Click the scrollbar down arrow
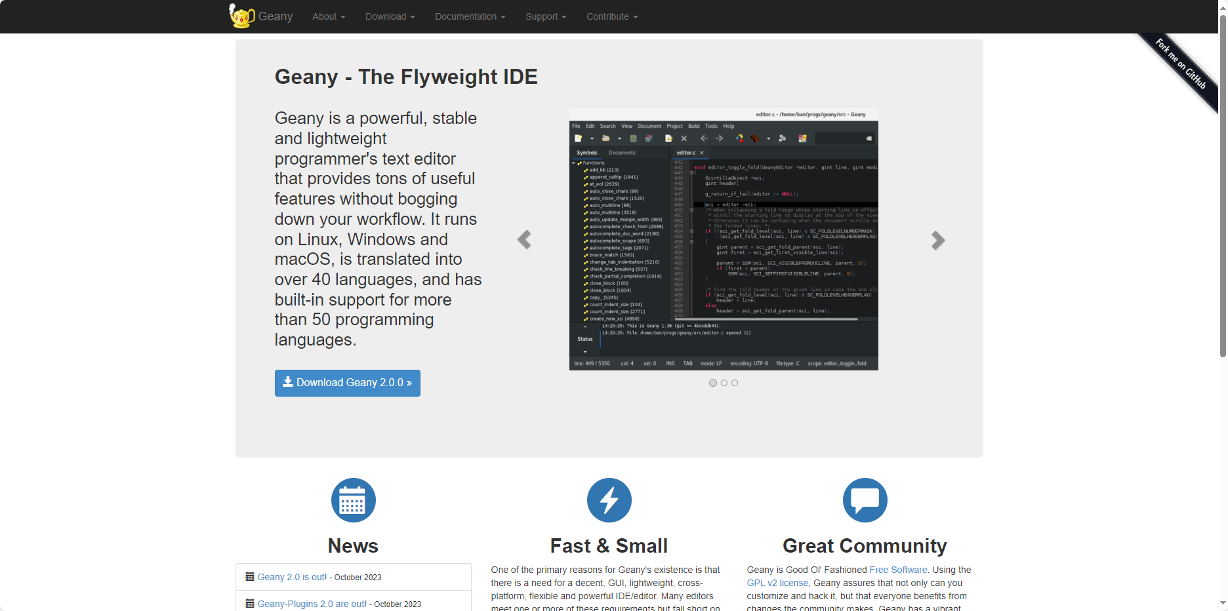Screen dimensions: 1228x611 (x=1223, y=603)
